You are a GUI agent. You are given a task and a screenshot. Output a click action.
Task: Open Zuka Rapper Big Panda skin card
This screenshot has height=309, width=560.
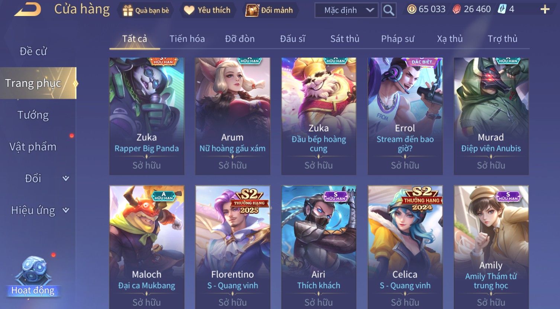click(147, 116)
